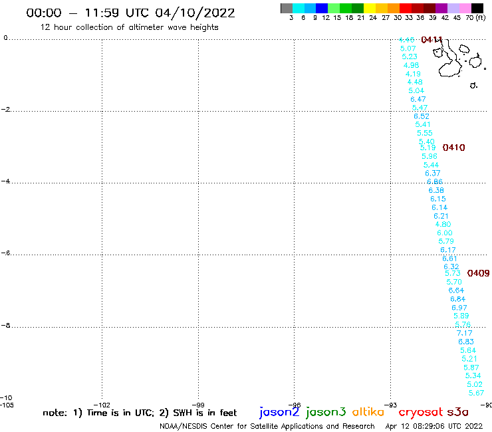This screenshot has width=492, height=432.
Task: Click the '0410' track date label
Action: coord(453,148)
